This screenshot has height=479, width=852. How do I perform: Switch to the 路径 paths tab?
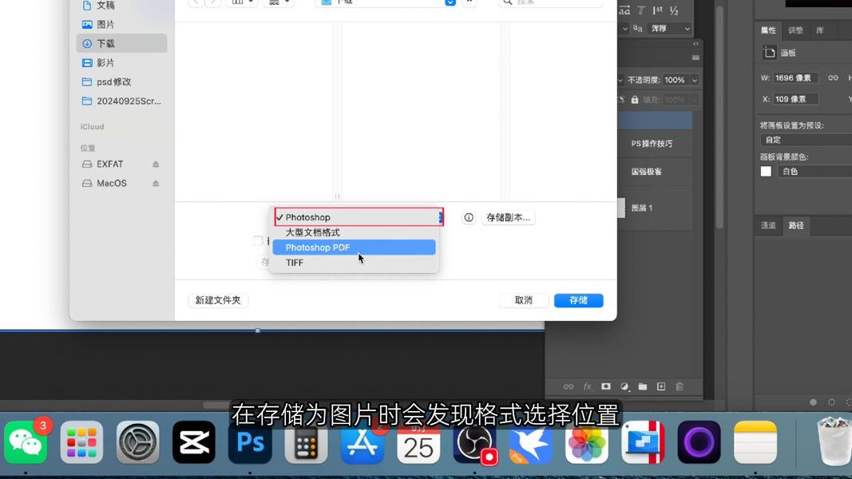click(x=796, y=225)
